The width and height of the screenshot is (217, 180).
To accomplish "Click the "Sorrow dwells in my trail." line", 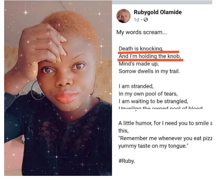I will [x=149, y=71].
